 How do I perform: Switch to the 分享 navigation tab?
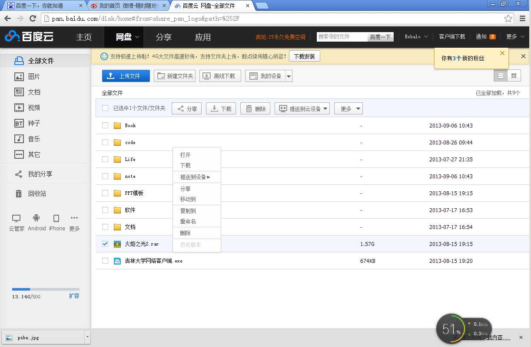164,37
